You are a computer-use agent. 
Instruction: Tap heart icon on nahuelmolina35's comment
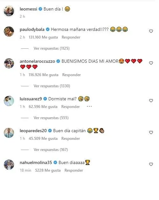pyautogui.click(x=151, y=164)
